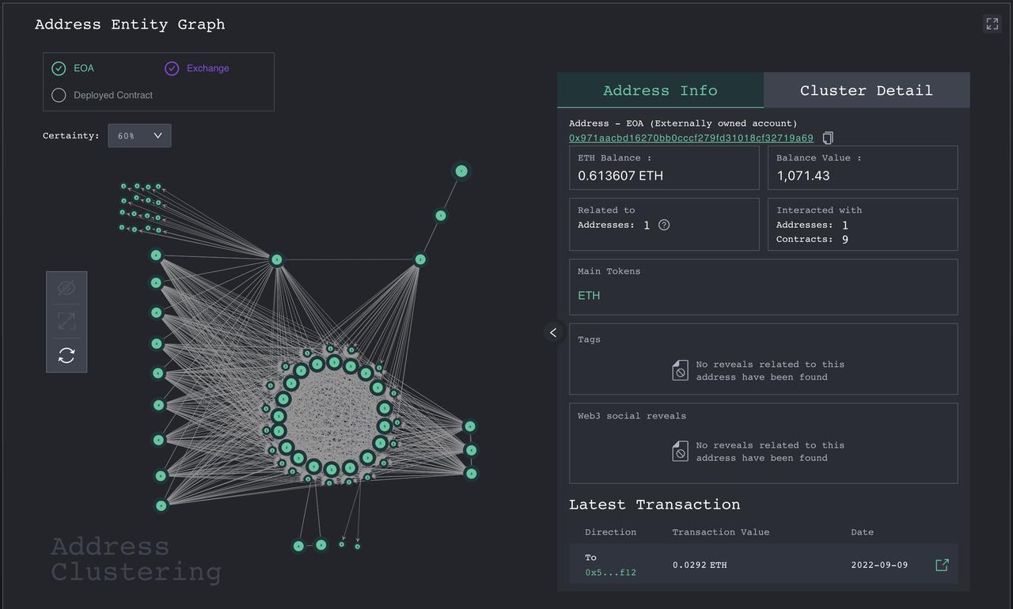
Task: Select the ETH entry under Main Tokens
Action: tap(588, 295)
